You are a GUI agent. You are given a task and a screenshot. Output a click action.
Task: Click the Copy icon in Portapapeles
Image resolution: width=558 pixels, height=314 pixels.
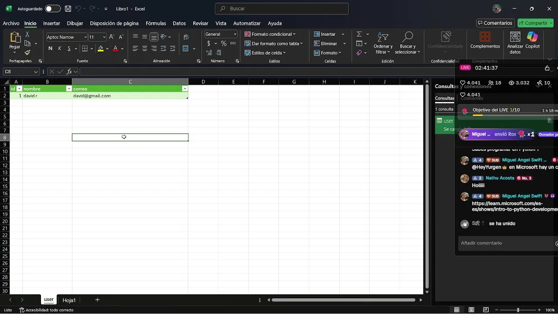coord(27,44)
